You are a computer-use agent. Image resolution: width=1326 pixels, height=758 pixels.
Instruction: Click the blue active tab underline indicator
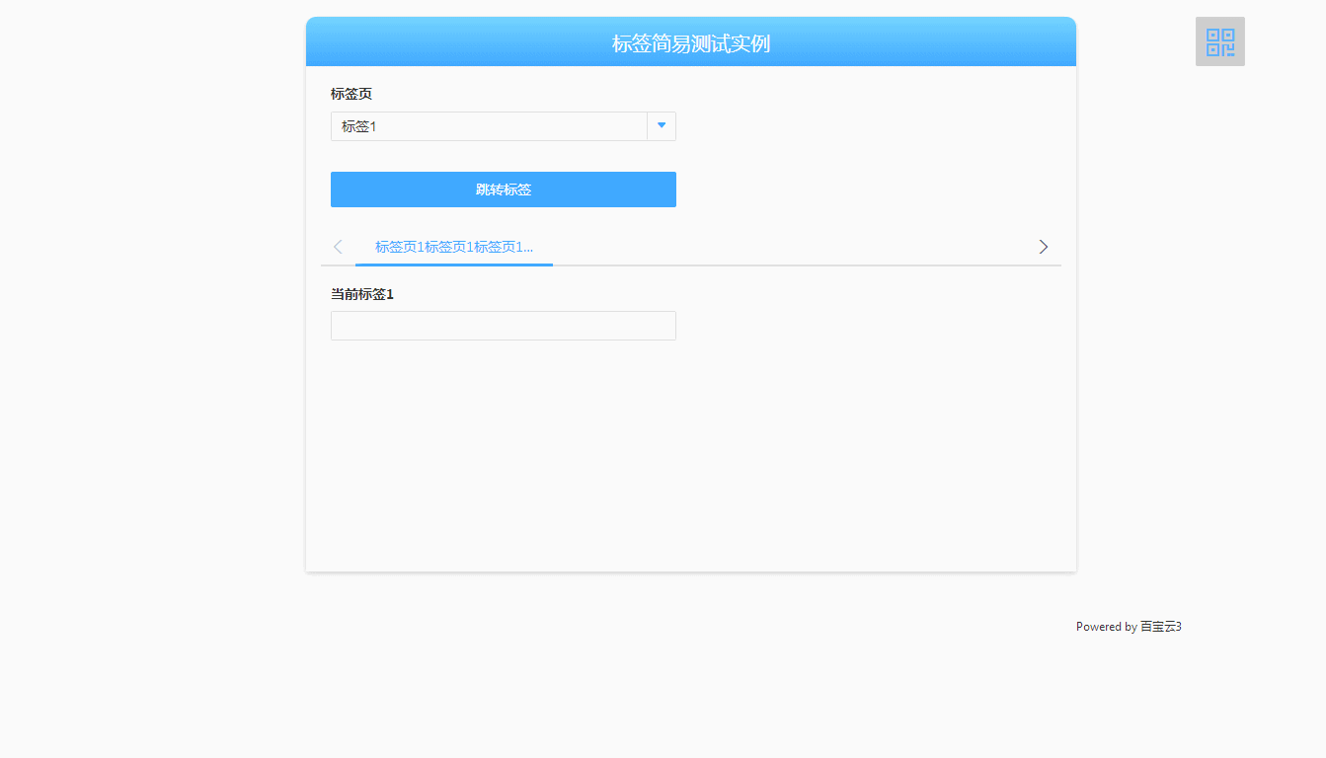point(453,265)
